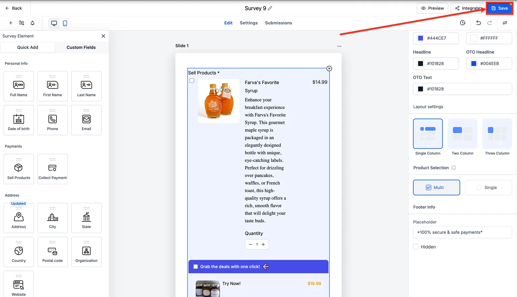Change the Headline #101828 color swatch
517x297 pixels.
420,64
